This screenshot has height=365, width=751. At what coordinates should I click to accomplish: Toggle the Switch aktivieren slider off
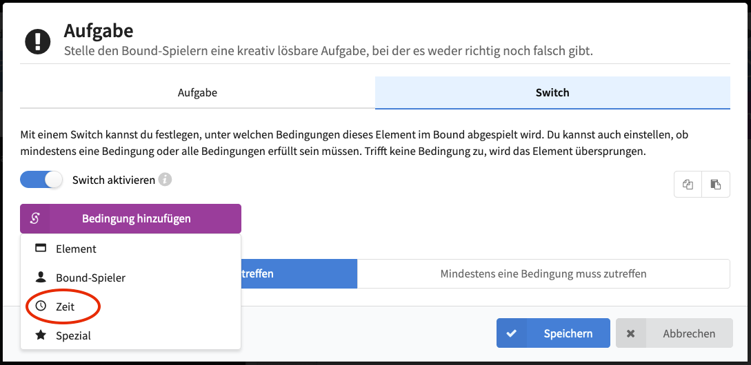[41, 180]
